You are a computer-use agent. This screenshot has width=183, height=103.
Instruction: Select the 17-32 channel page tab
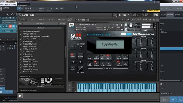[133, 20]
